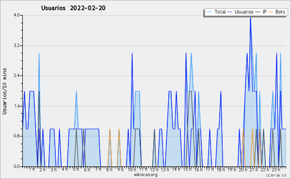Image resolution: width=291 pixels, height=179 pixels.
Task: Click the 2 h x-axis label
Action: point(42,170)
